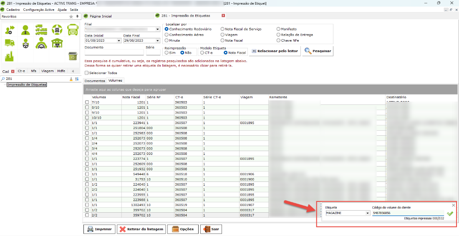Open the warehouse favorite icon
The width and height of the screenshot is (459, 236).
coord(57,43)
